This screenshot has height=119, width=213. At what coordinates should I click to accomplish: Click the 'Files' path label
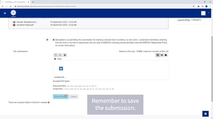[59, 59]
